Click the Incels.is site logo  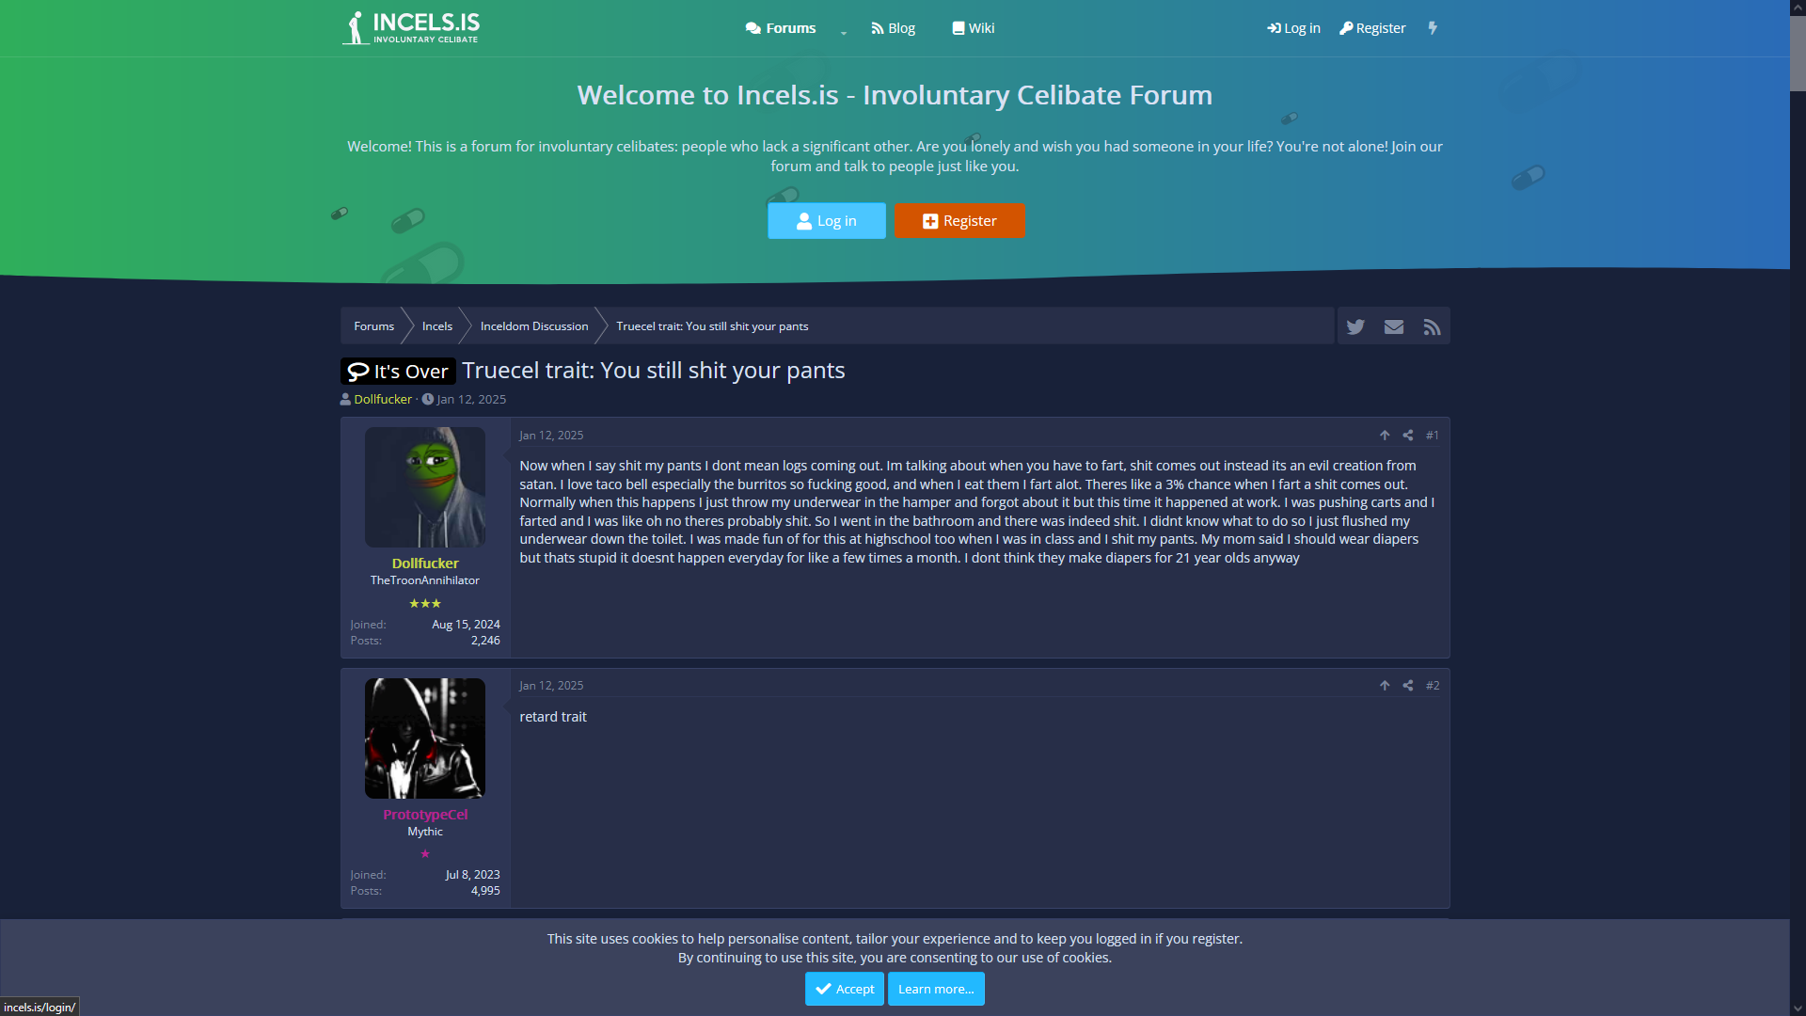pos(411,27)
